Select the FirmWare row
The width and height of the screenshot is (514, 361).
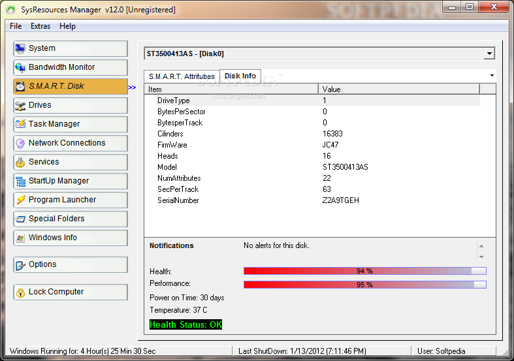point(312,145)
